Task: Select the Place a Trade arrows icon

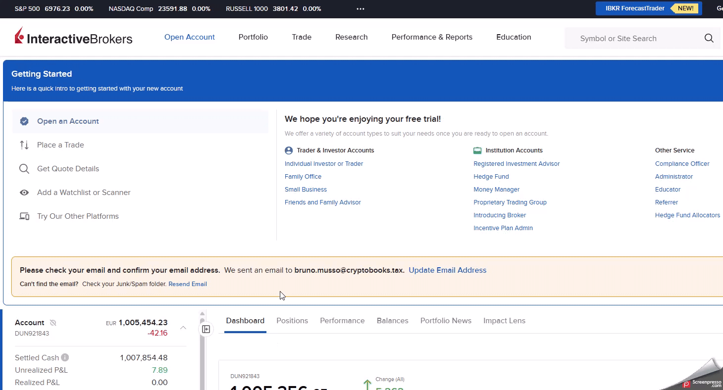Action: coord(24,145)
